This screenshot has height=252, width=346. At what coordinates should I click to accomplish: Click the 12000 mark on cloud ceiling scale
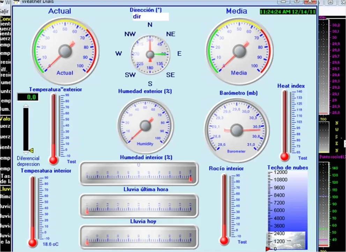[280, 172]
